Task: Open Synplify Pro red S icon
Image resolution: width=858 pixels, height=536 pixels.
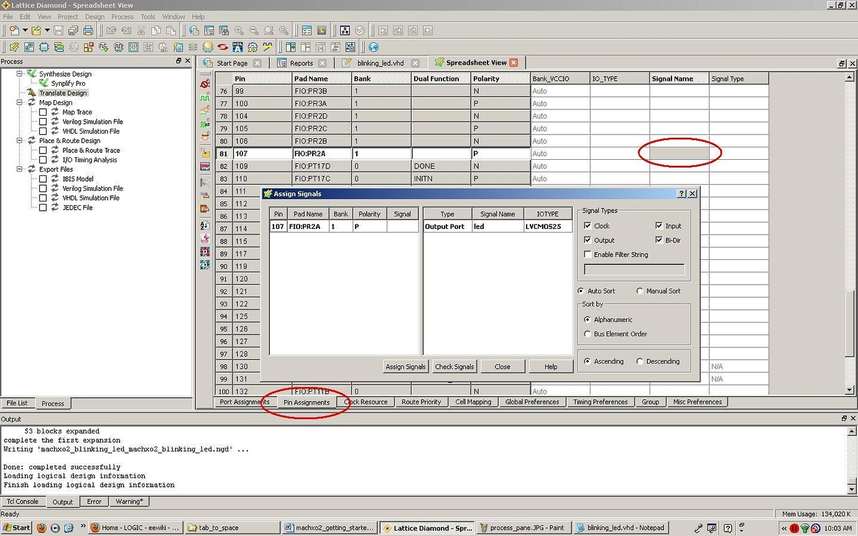Action: pyautogui.click(x=223, y=47)
